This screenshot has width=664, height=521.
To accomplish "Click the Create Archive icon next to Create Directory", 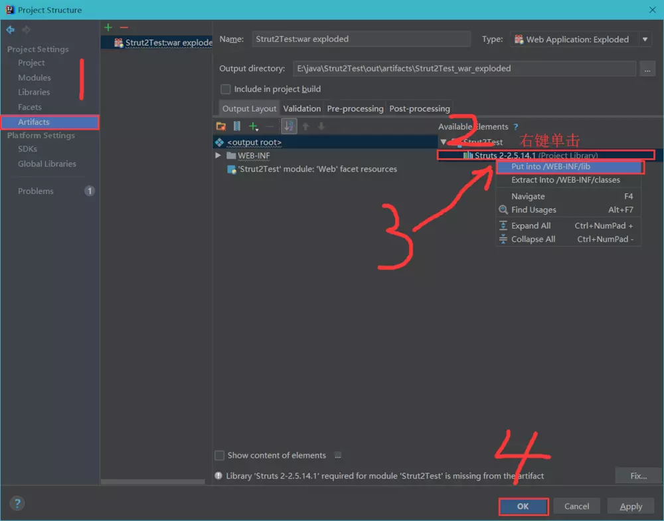I will click(x=237, y=126).
